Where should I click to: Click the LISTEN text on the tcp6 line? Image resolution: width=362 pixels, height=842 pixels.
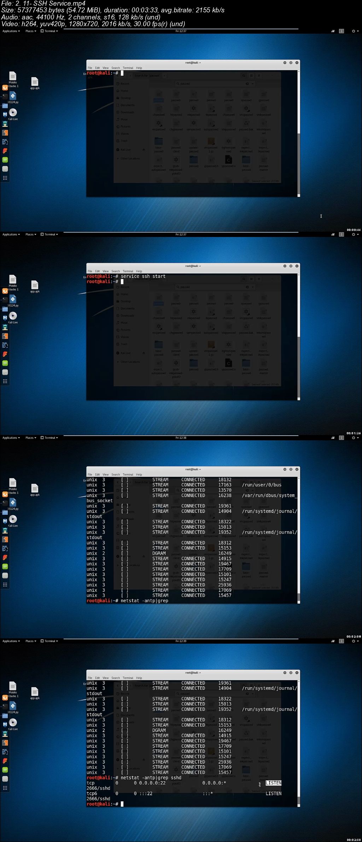tap(273, 794)
